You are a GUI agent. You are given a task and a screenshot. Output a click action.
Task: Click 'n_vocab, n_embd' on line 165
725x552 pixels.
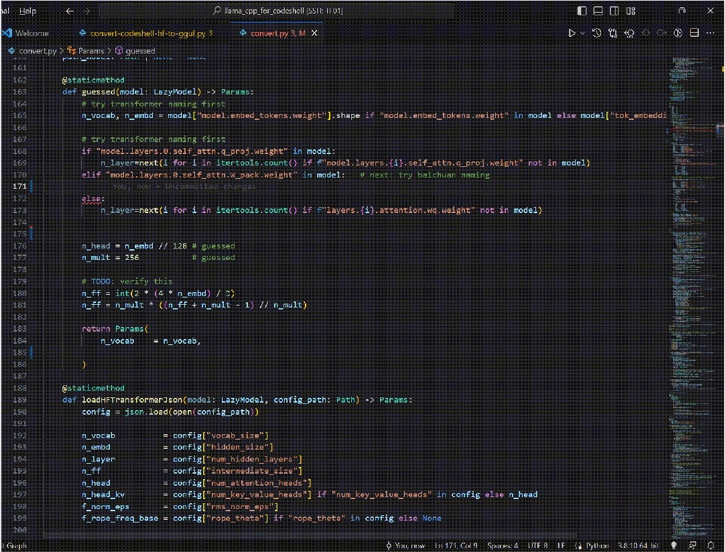117,115
